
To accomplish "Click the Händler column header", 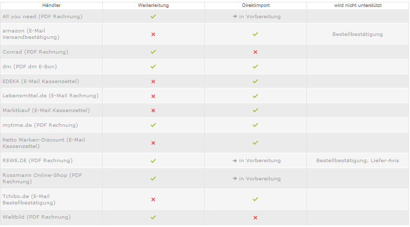I will click(51, 5).
